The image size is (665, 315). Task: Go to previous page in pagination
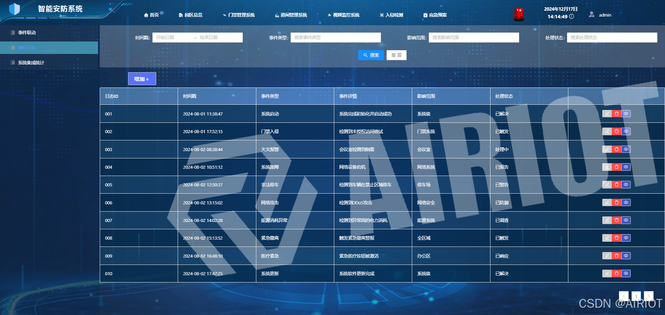pos(624,296)
